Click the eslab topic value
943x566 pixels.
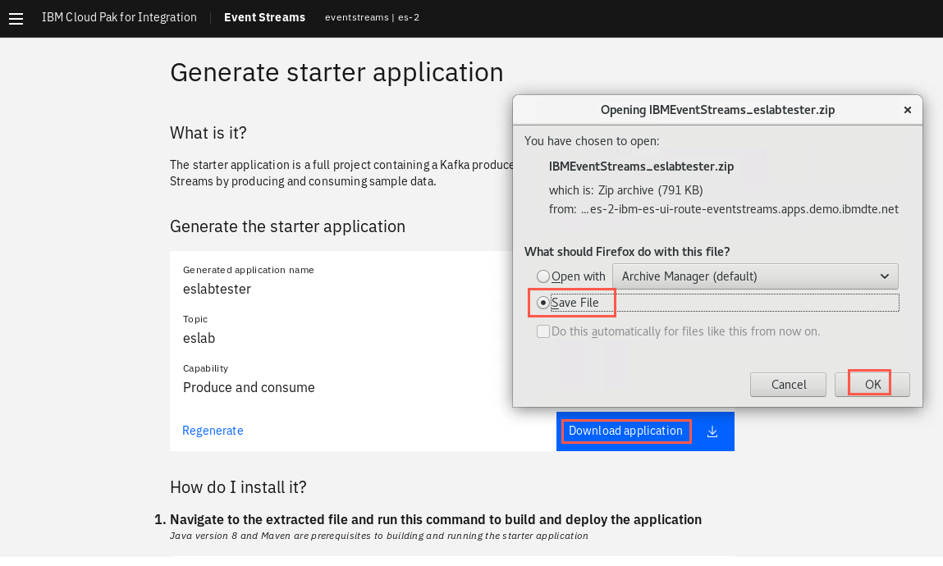tap(199, 338)
